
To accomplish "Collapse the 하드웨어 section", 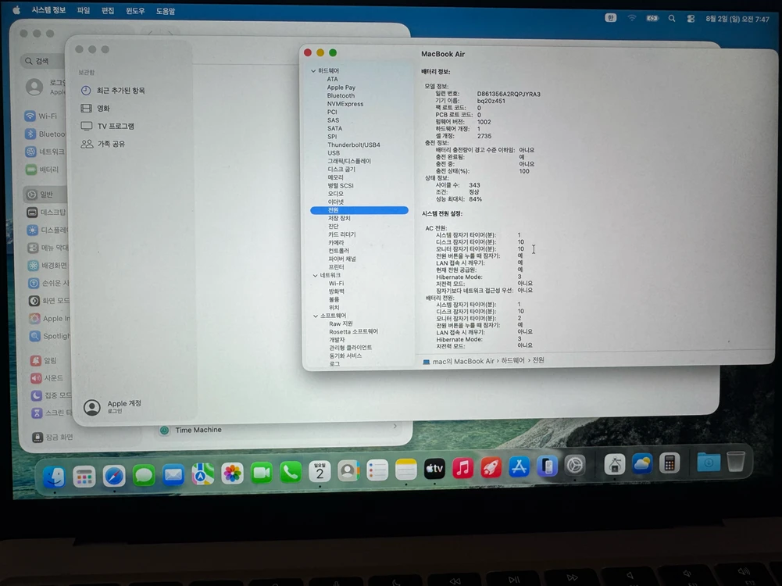I will pos(313,71).
